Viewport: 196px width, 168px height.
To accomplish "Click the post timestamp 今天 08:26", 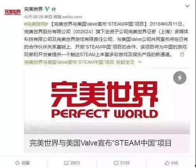I will coord(34,17).
